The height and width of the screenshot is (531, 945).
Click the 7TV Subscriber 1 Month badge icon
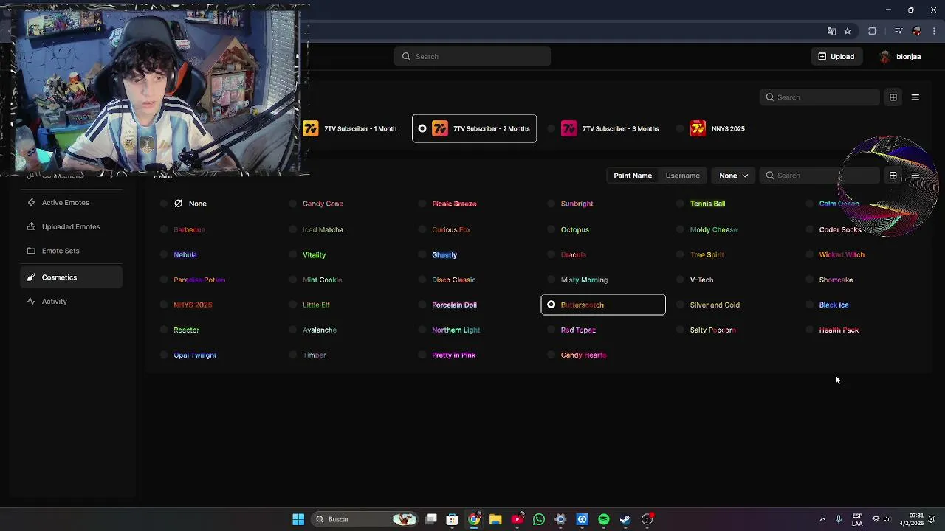click(x=311, y=128)
